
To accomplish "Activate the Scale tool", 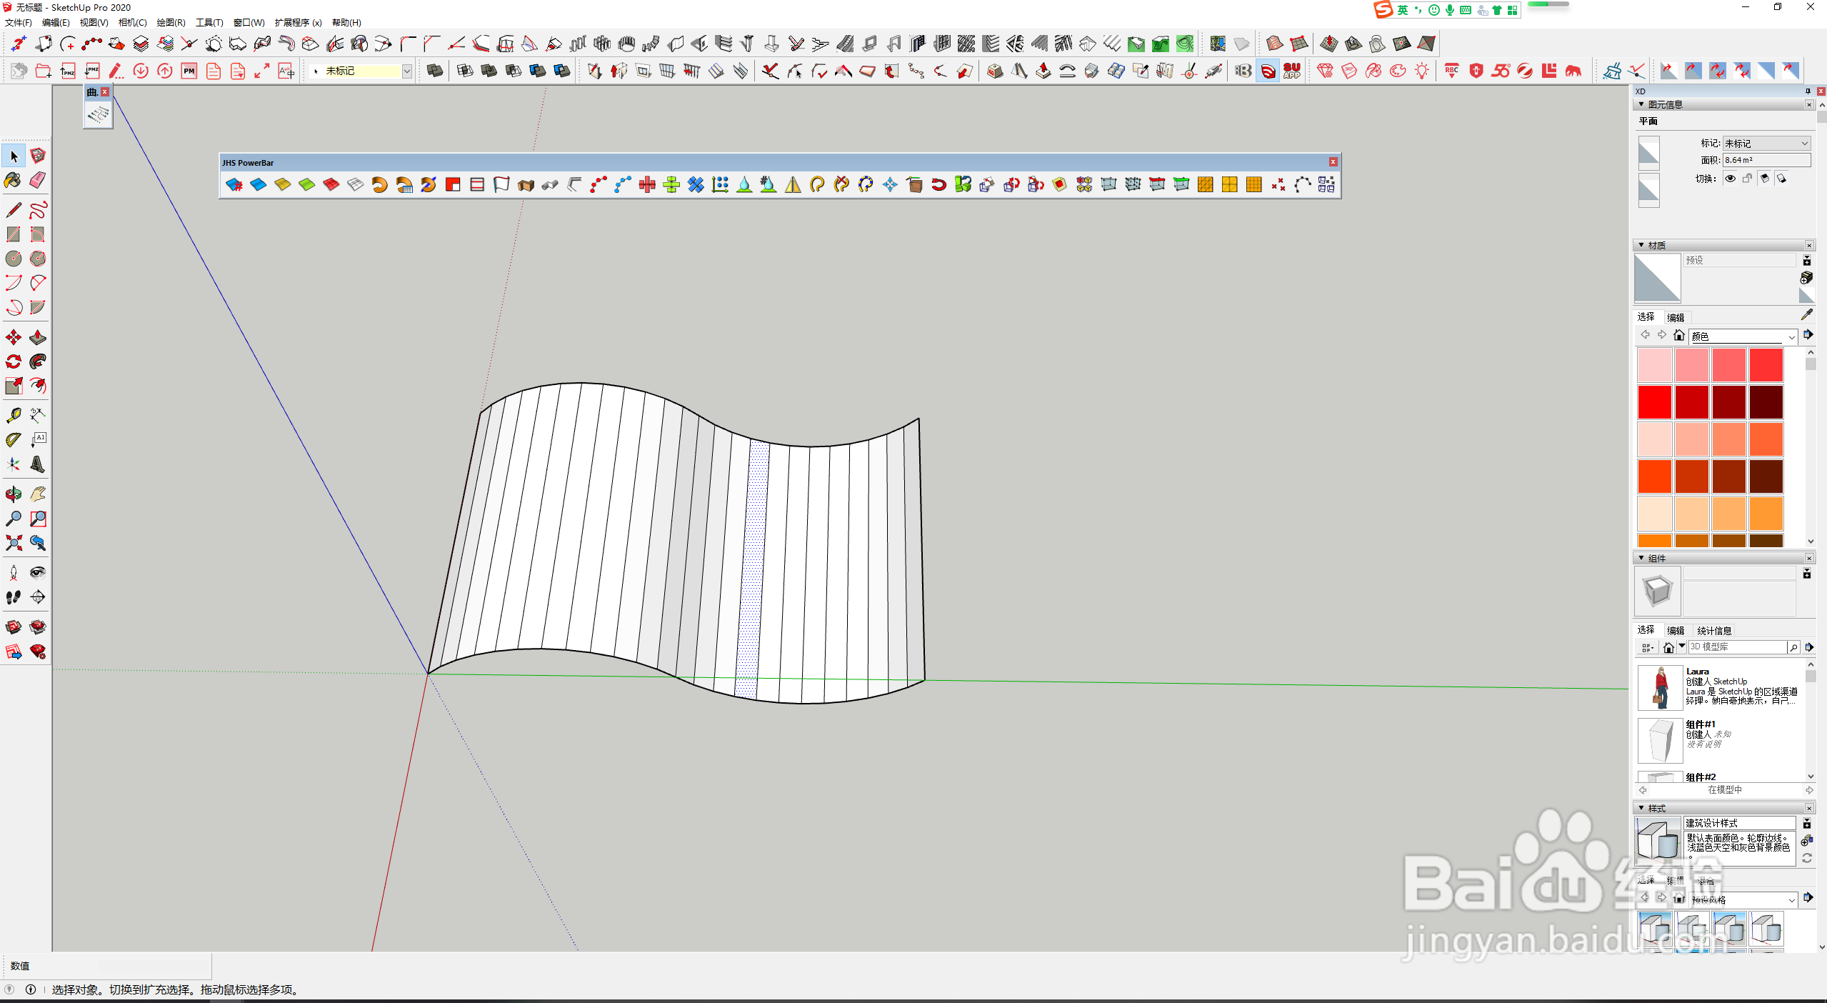I will click(x=14, y=386).
